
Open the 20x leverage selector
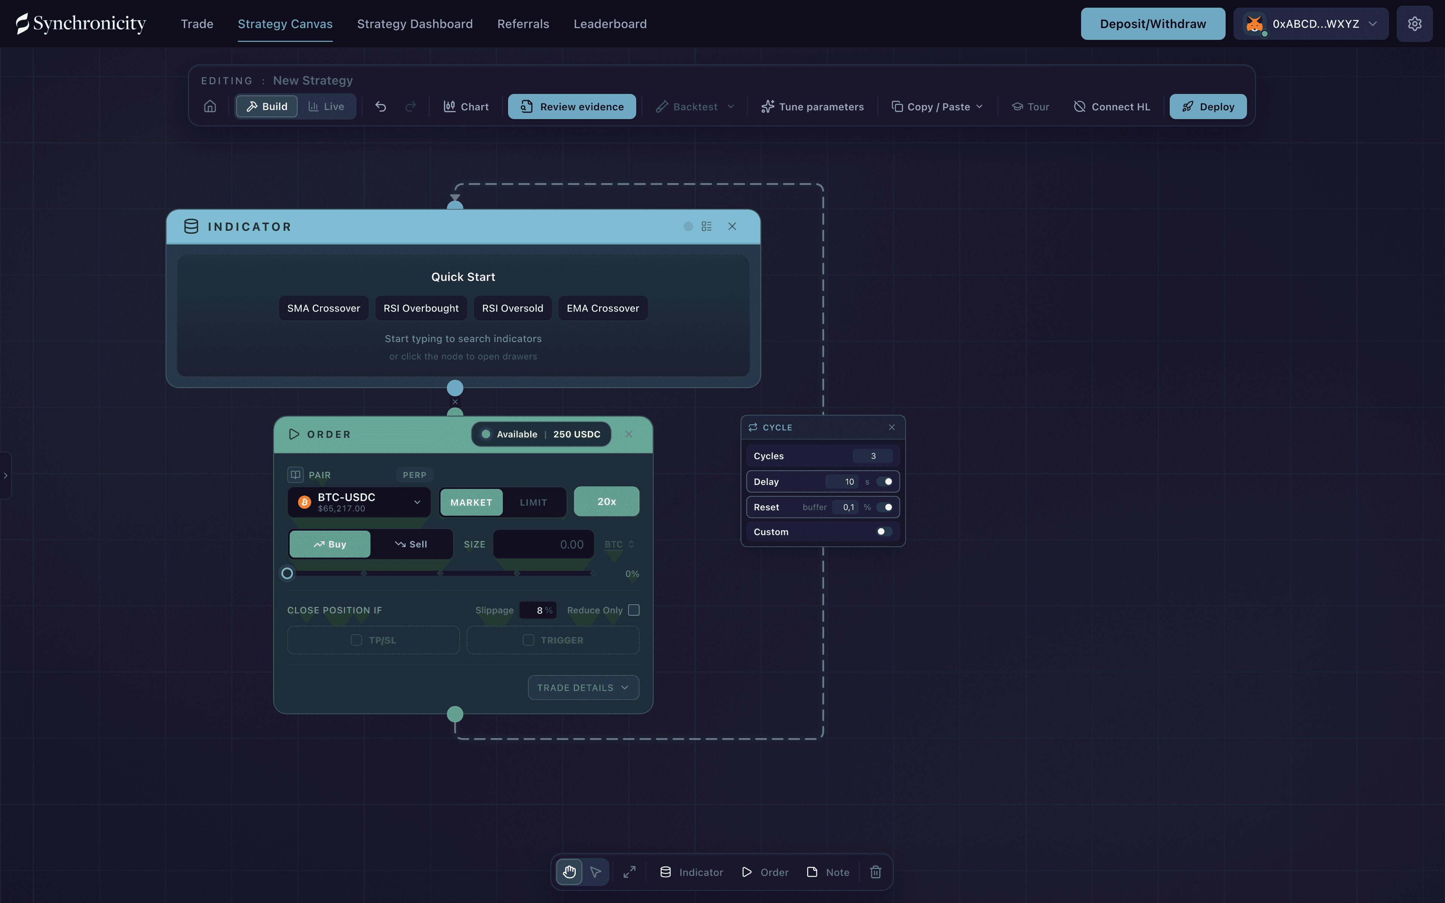[x=607, y=502]
